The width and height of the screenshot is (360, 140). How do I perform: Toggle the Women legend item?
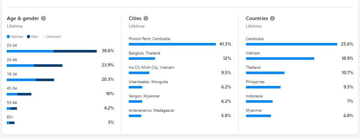pos(15,37)
